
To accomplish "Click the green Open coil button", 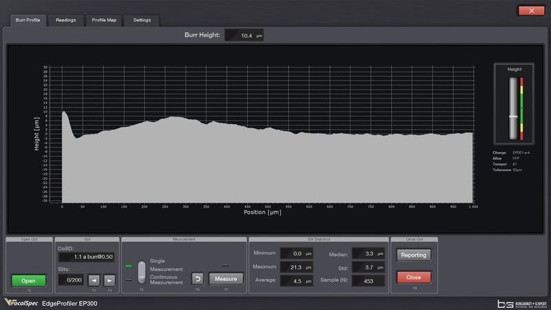I will pyautogui.click(x=28, y=280).
